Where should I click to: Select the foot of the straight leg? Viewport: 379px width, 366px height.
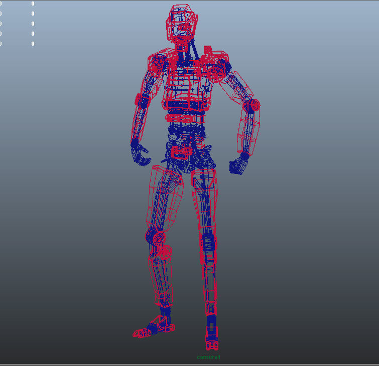coord(212,338)
